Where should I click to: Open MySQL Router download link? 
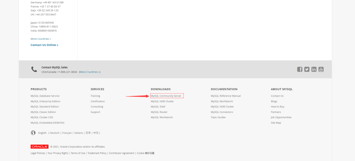159,112
